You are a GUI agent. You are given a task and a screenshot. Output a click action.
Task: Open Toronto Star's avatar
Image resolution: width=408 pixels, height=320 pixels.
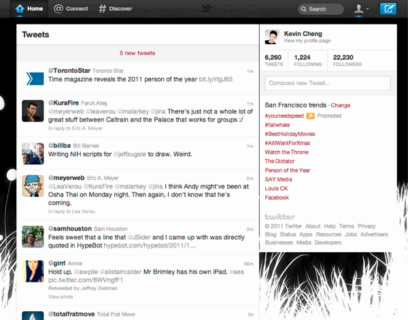33,78
